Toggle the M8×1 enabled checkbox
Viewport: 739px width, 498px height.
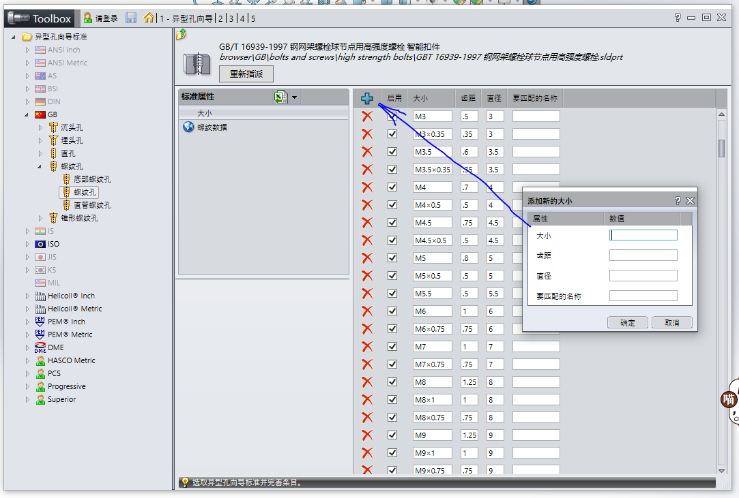pyautogui.click(x=392, y=400)
